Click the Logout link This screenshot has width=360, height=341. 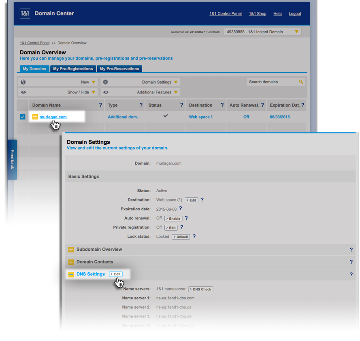295,13
